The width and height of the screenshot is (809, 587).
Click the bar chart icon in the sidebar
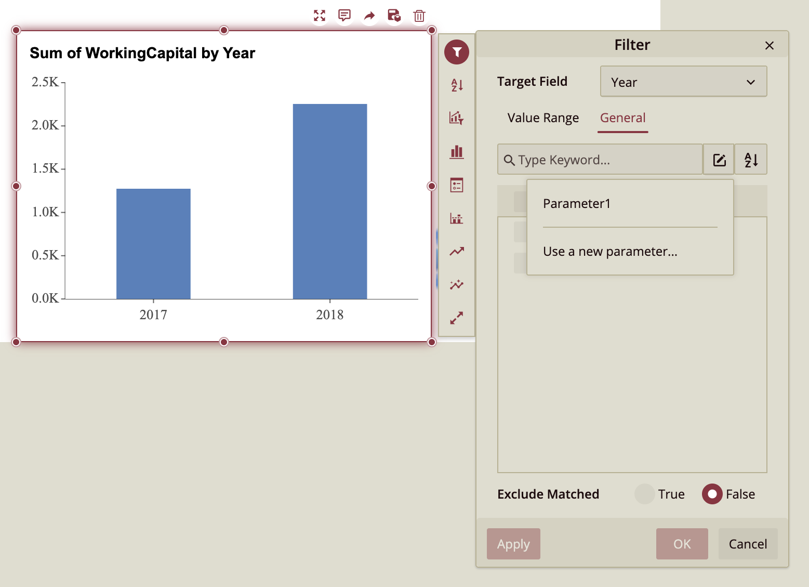coord(456,152)
